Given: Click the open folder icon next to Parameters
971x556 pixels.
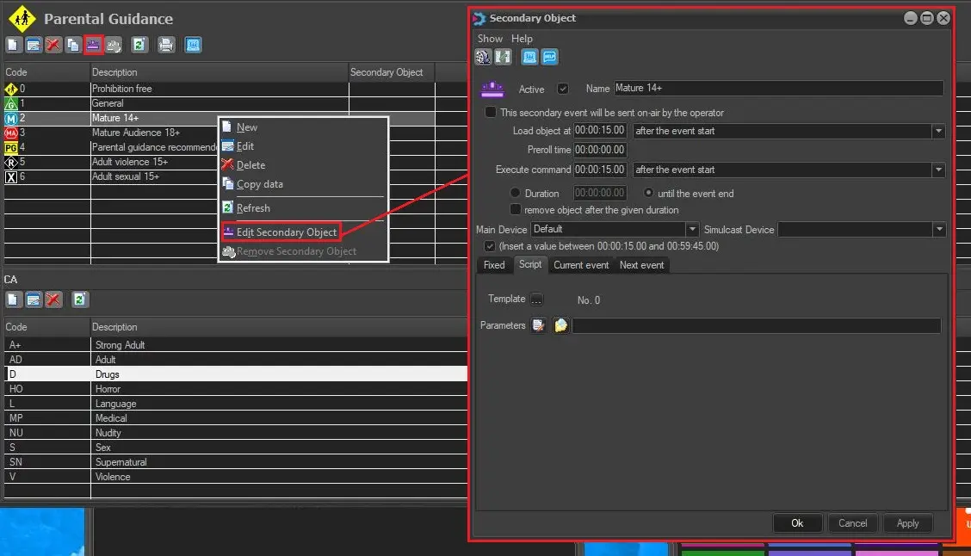Looking at the screenshot, I should coord(561,325).
